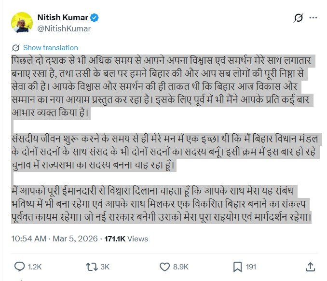This screenshot has width=327, height=281.
Task: Click the 10:54 AM timestamp
Action: point(29,239)
